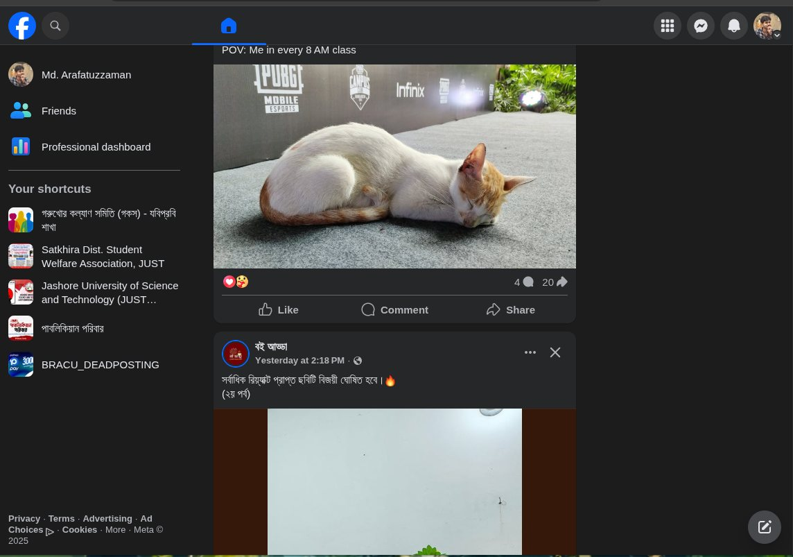793x557 pixels.
Task: Hide the বই আড্ডা post
Action: click(x=555, y=352)
